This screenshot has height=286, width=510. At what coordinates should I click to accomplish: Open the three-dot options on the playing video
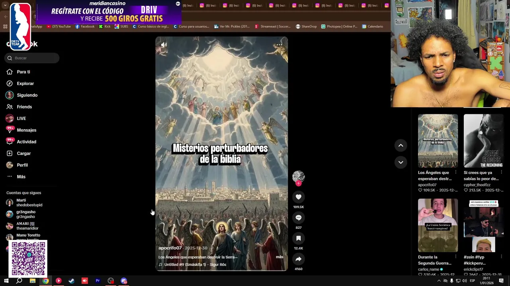(x=279, y=45)
